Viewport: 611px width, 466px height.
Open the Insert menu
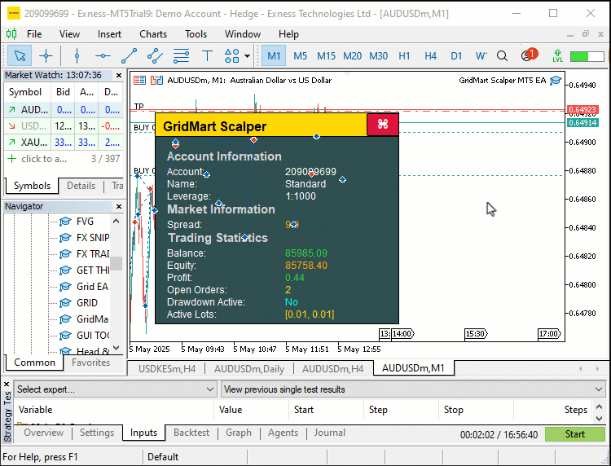pyautogui.click(x=109, y=34)
